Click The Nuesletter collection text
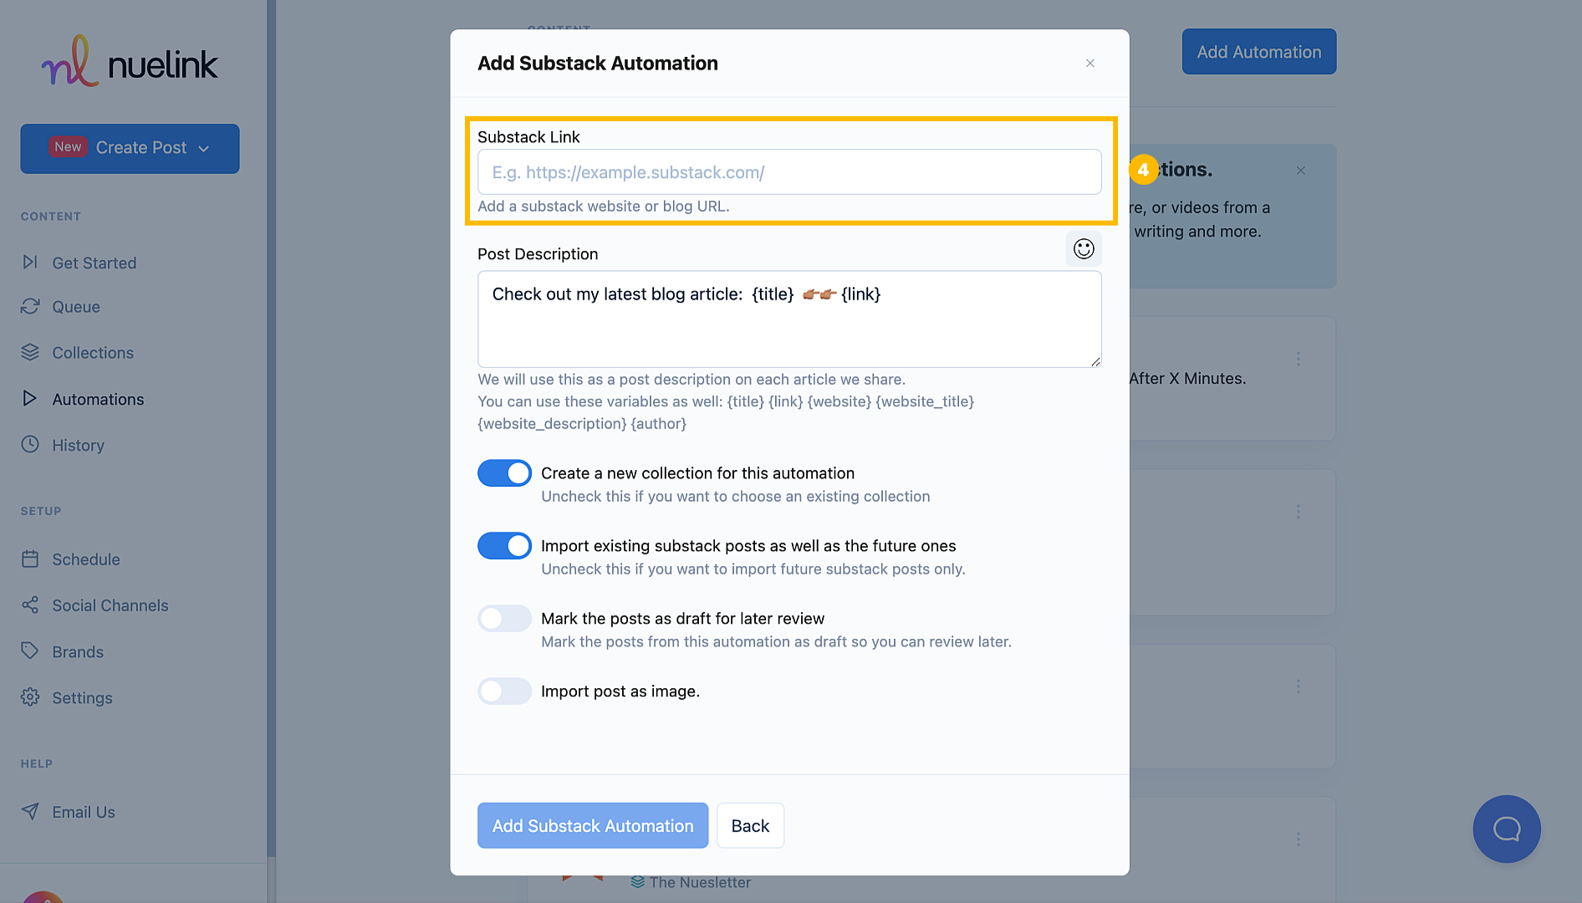Screen dimensions: 1582x903 [x=700, y=882]
